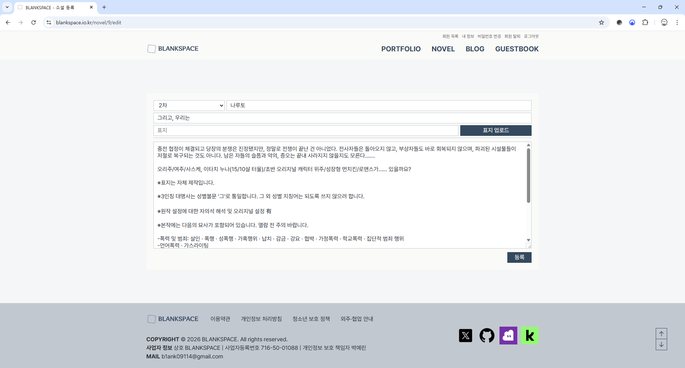Bookmark this page with the star icon
Screen dimensions: 685x368
click(602, 22)
